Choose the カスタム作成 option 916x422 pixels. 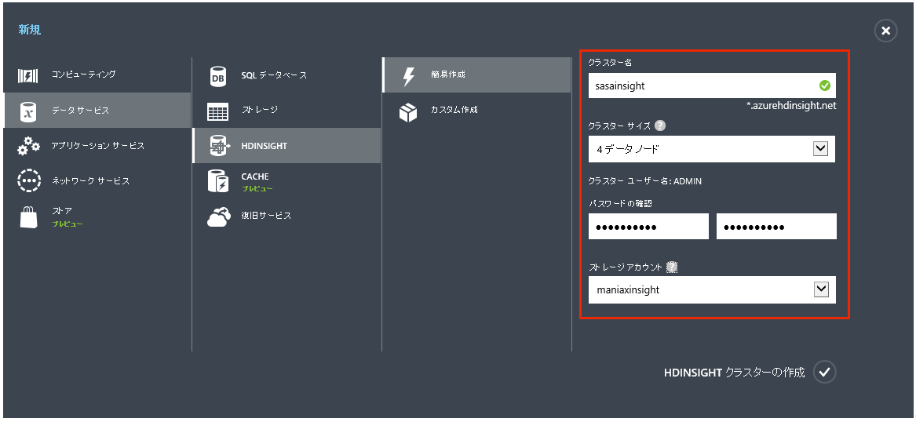coord(476,110)
